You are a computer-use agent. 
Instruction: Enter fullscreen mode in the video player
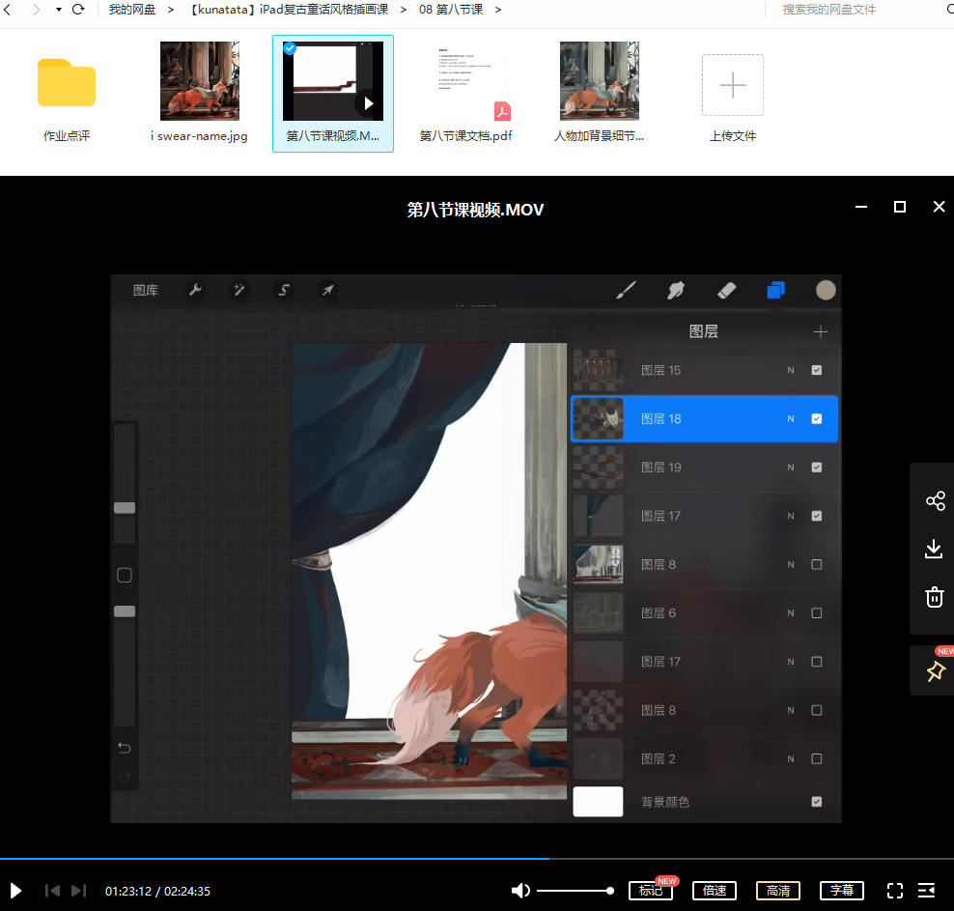pos(894,891)
